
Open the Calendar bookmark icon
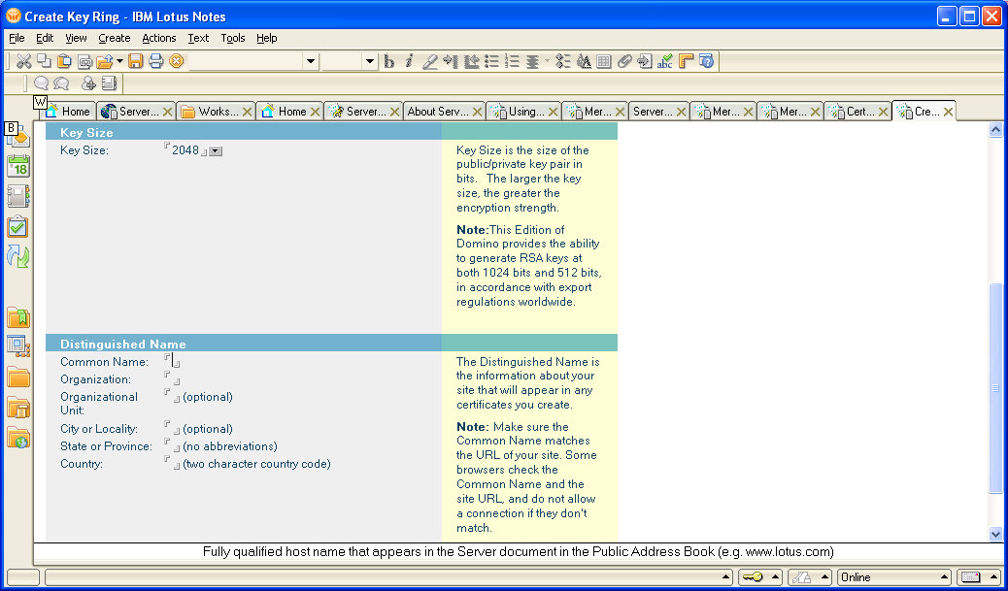click(x=18, y=165)
